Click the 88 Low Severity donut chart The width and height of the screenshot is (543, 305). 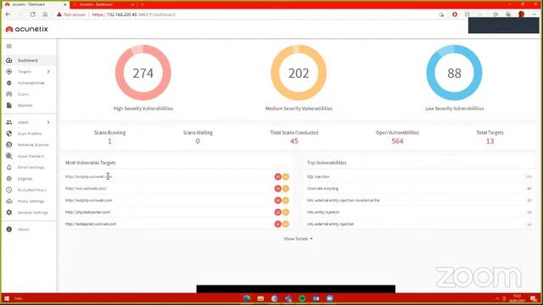[454, 73]
